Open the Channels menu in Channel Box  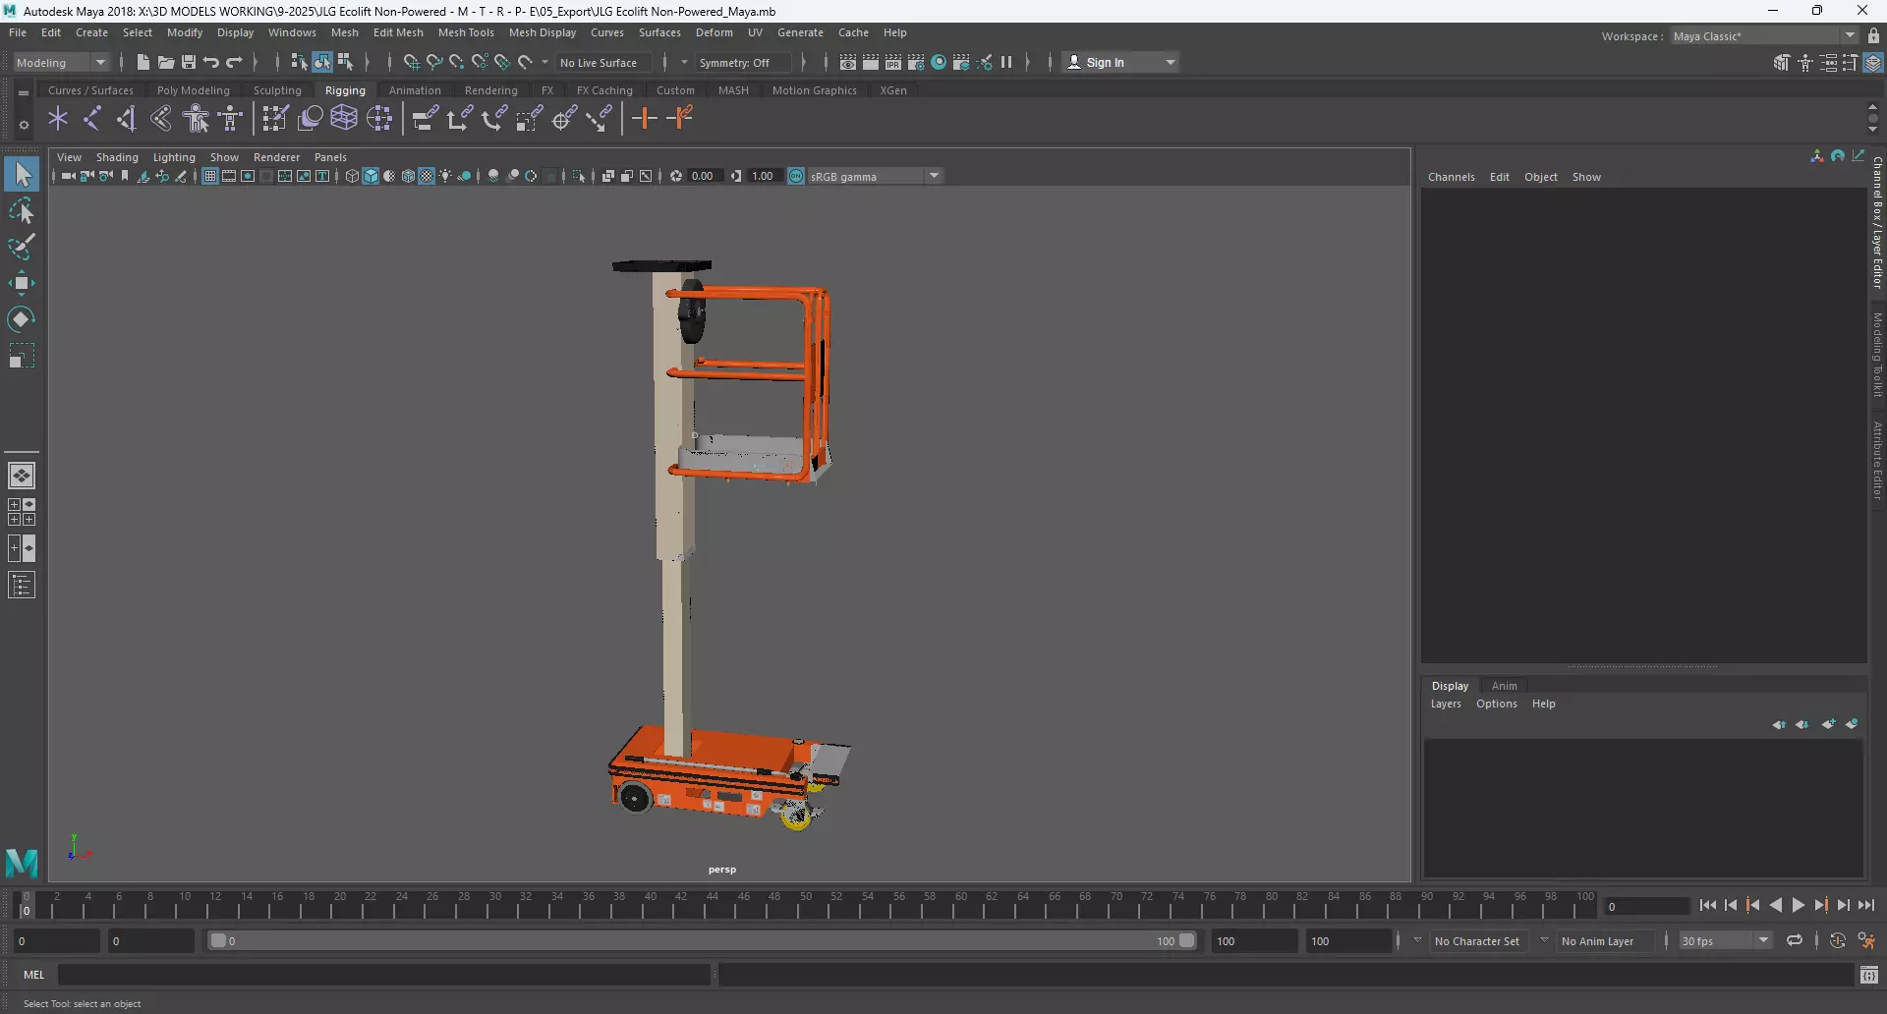click(1451, 177)
